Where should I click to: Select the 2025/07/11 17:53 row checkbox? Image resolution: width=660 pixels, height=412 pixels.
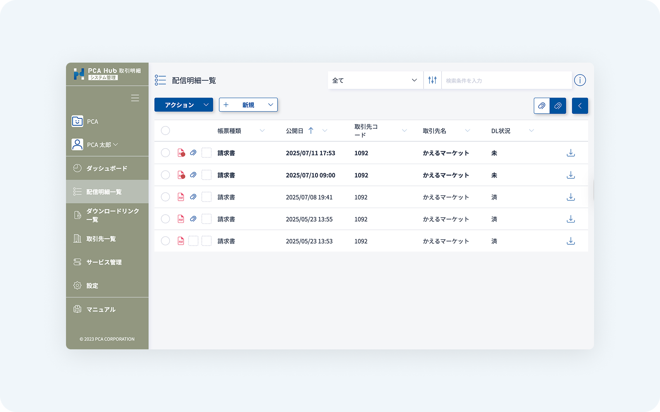coord(165,153)
